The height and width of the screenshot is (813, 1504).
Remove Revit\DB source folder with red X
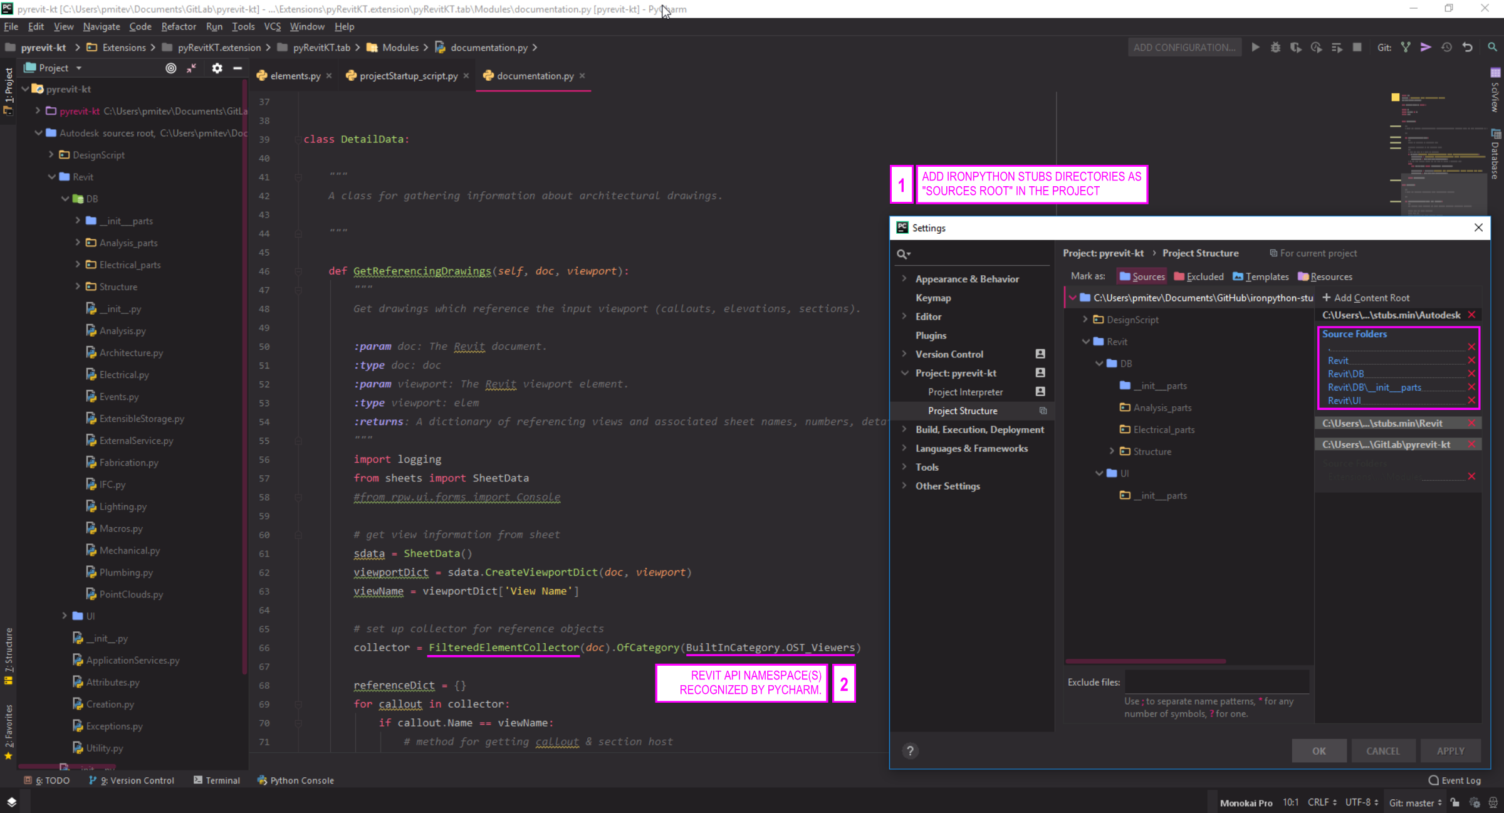point(1471,374)
